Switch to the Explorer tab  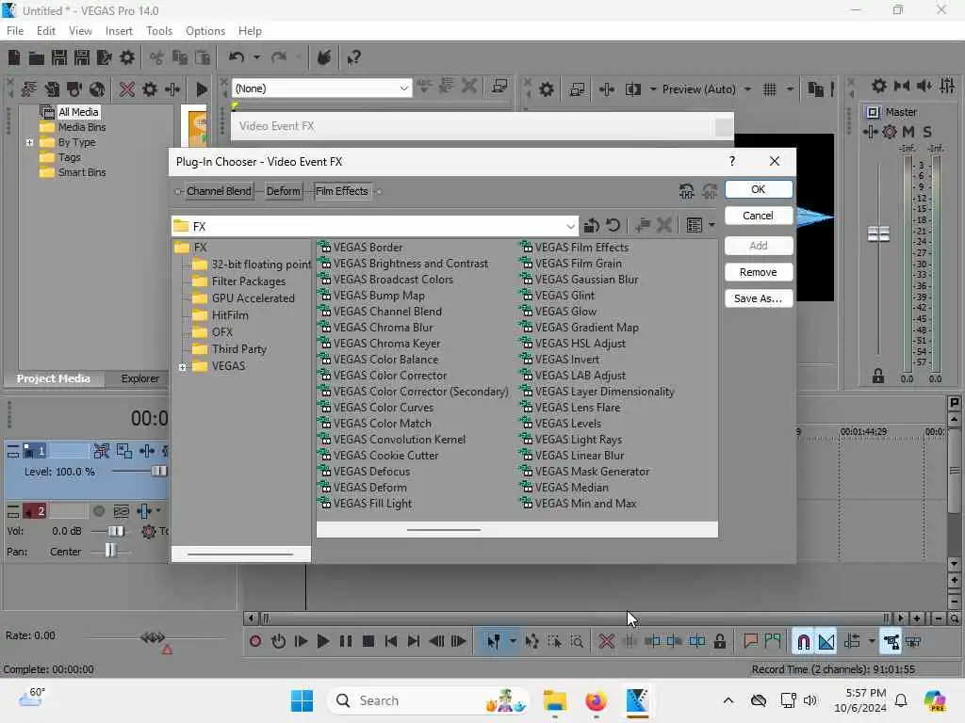pos(139,378)
